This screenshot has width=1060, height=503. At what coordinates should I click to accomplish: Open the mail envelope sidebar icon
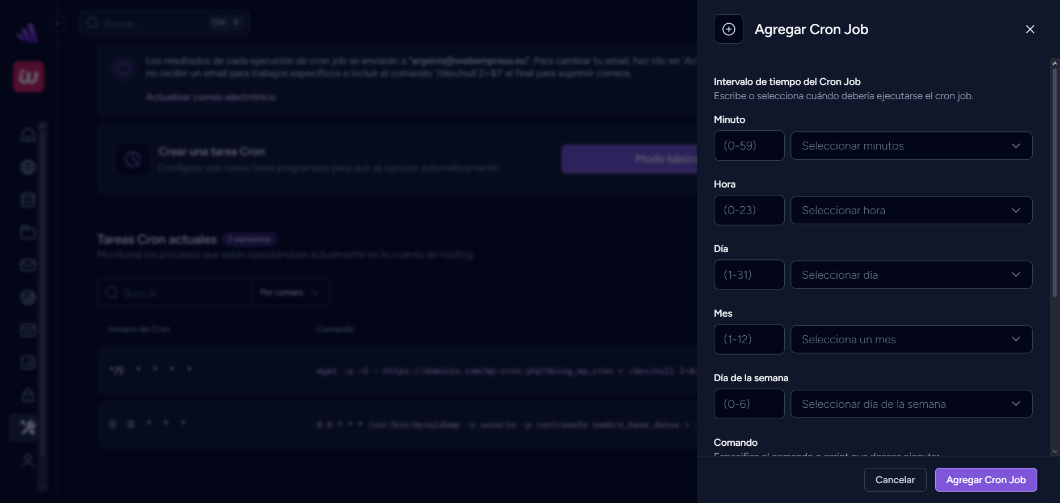[28, 265]
